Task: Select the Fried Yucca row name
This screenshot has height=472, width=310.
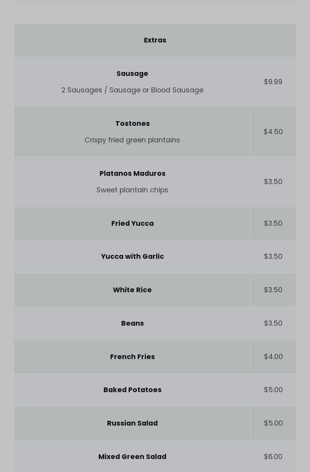Action: coord(132,223)
